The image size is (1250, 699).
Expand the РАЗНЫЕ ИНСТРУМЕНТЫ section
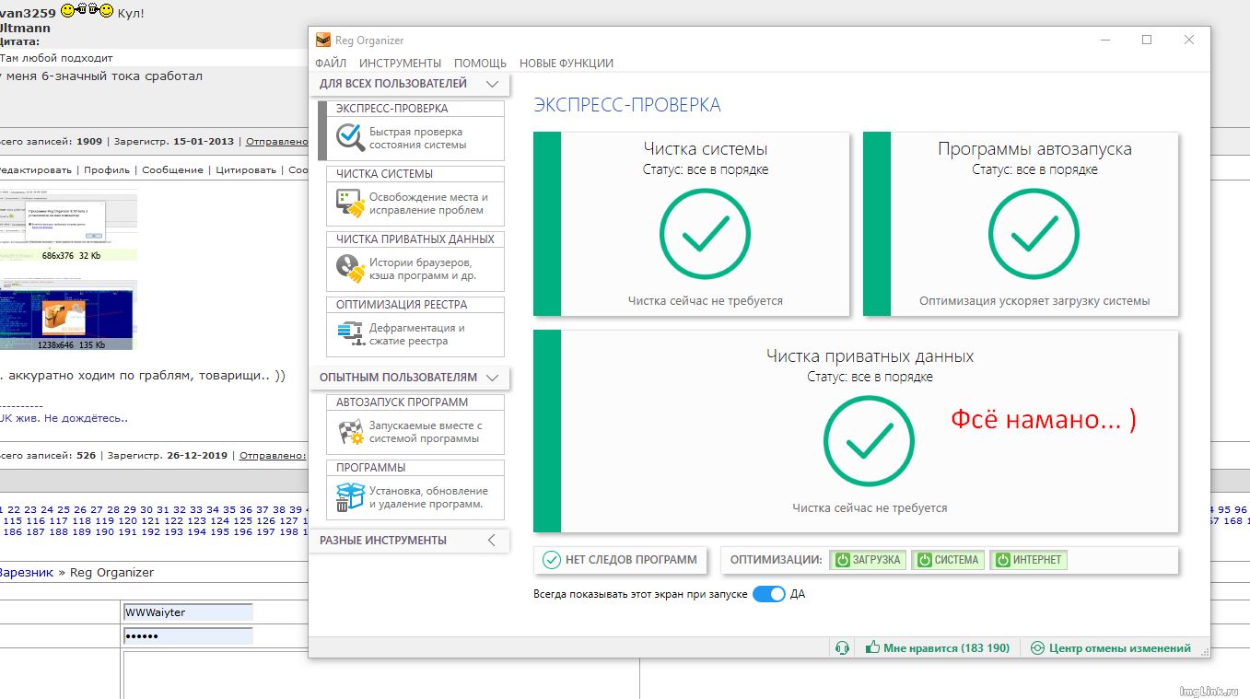(x=492, y=540)
